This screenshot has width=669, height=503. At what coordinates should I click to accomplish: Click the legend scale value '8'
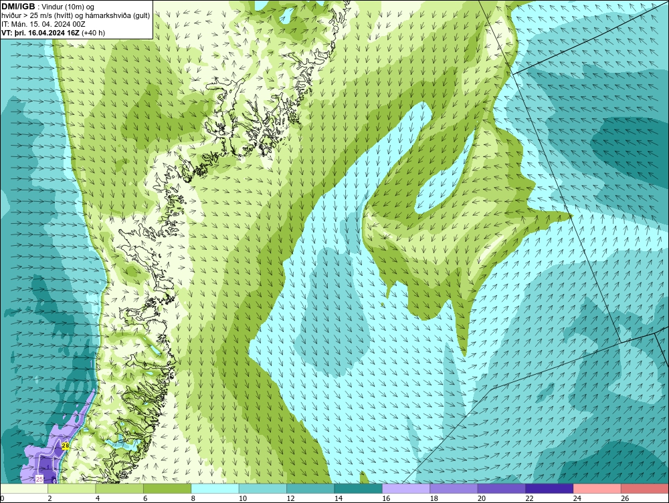193,498
